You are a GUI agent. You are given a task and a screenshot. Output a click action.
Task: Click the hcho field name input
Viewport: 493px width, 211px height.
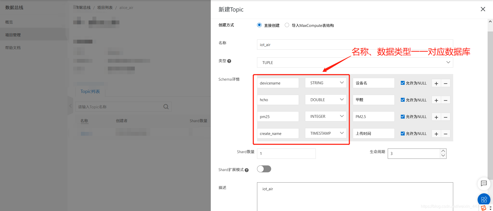(x=278, y=100)
